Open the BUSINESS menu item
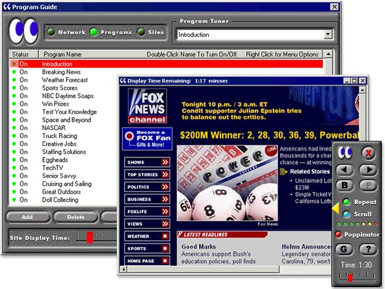 [147, 199]
